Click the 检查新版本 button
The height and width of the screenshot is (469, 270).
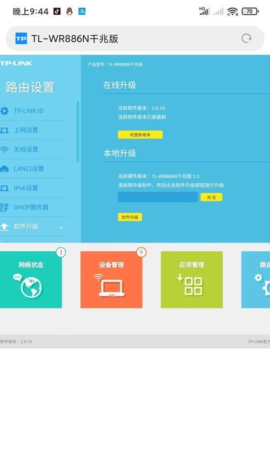coord(140,135)
